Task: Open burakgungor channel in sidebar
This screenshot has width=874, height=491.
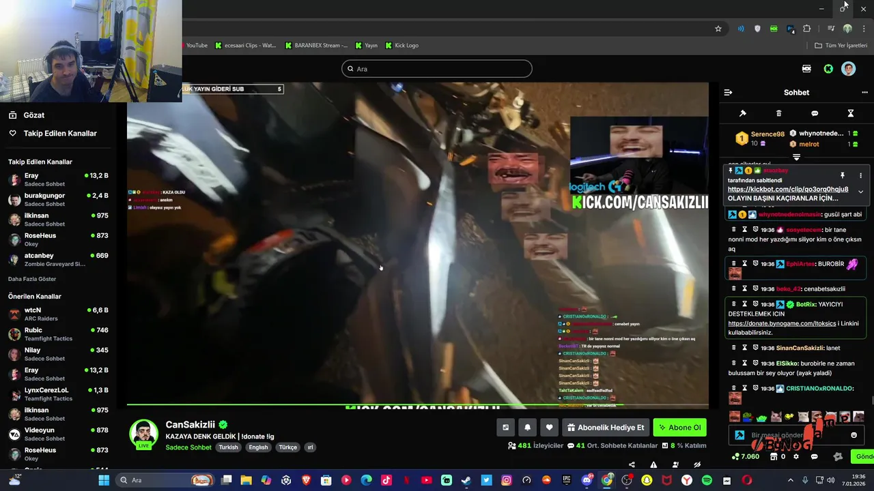Action: pos(58,199)
